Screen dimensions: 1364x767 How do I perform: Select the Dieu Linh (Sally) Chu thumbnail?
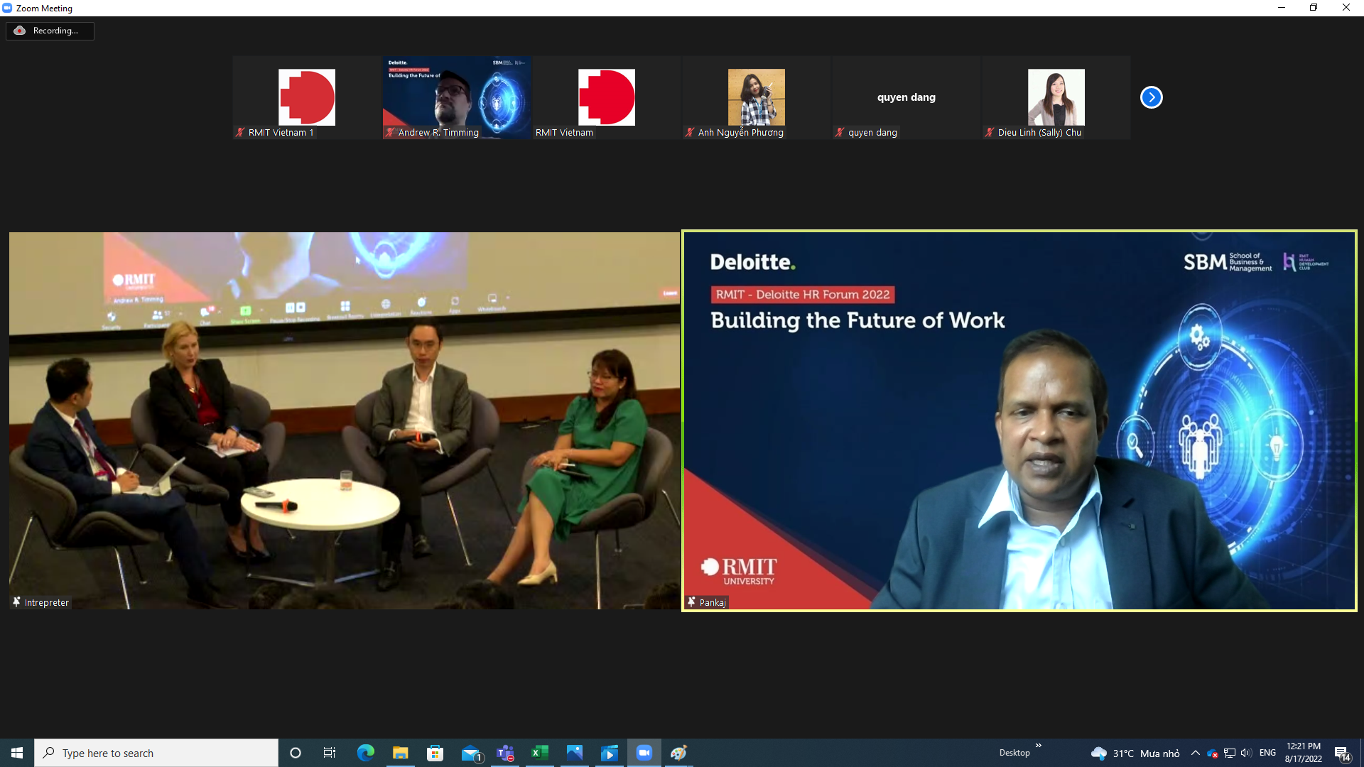point(1056,97)
